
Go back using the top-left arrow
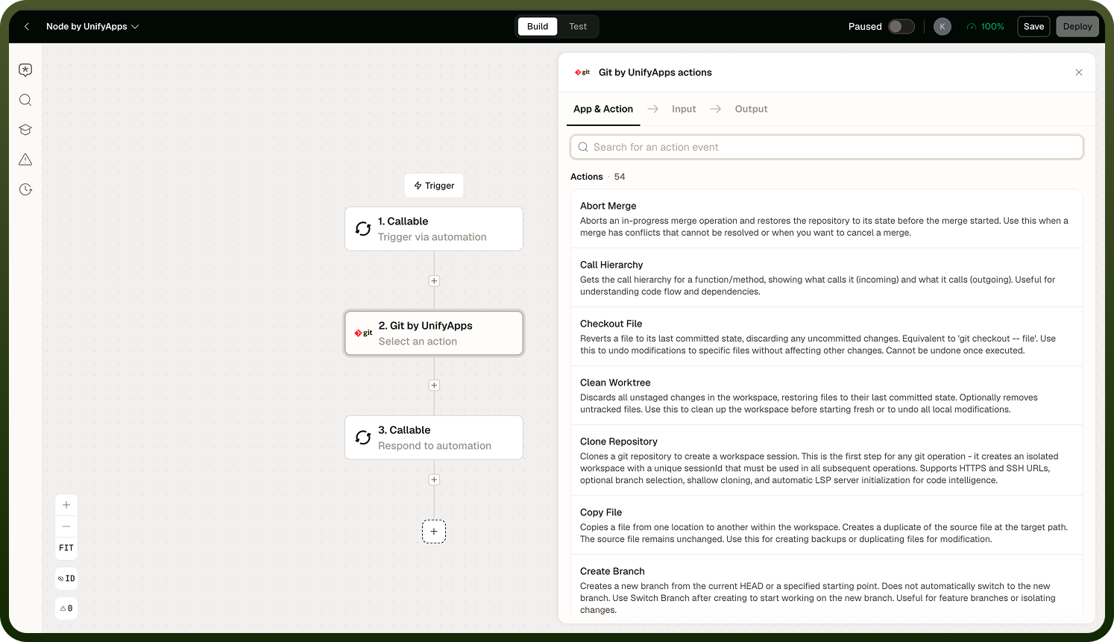(27, 27)
